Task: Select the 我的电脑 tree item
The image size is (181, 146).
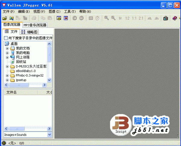Action: coord(23,53)
